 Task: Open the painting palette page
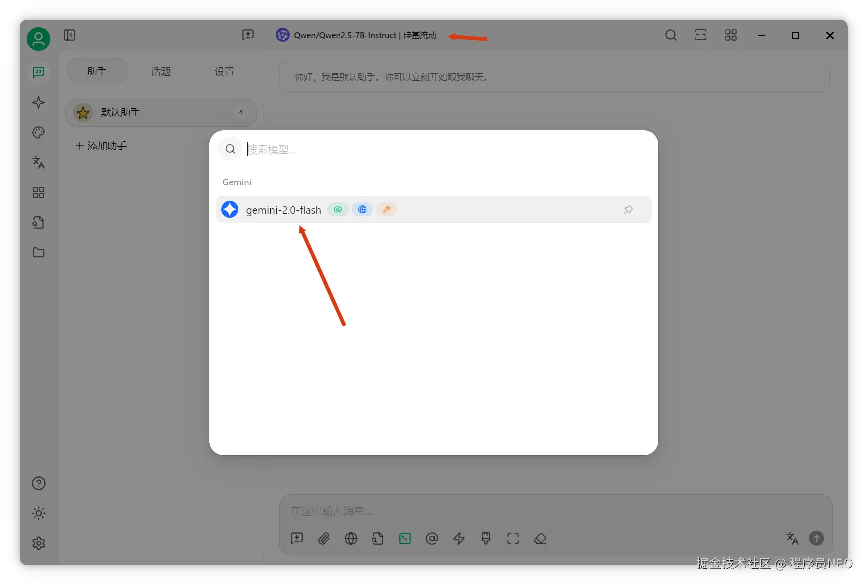pos(38,133)
